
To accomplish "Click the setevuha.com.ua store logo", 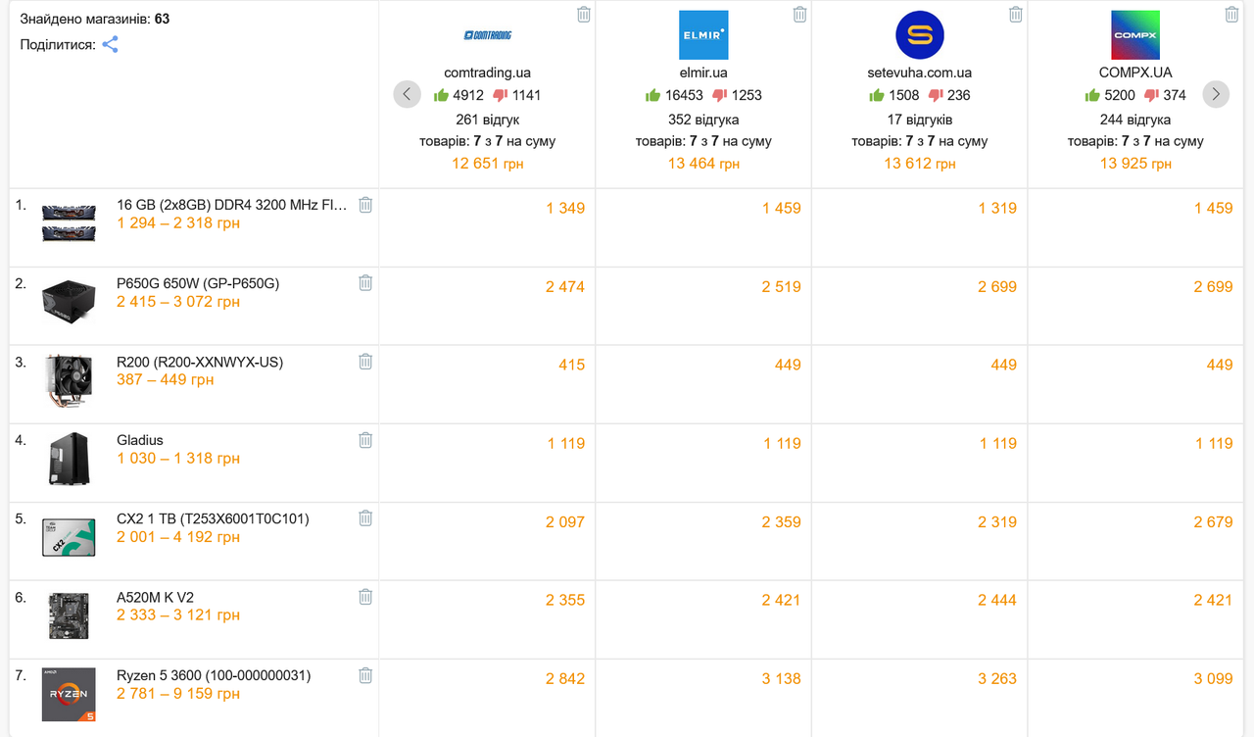I will click(920, 35).
